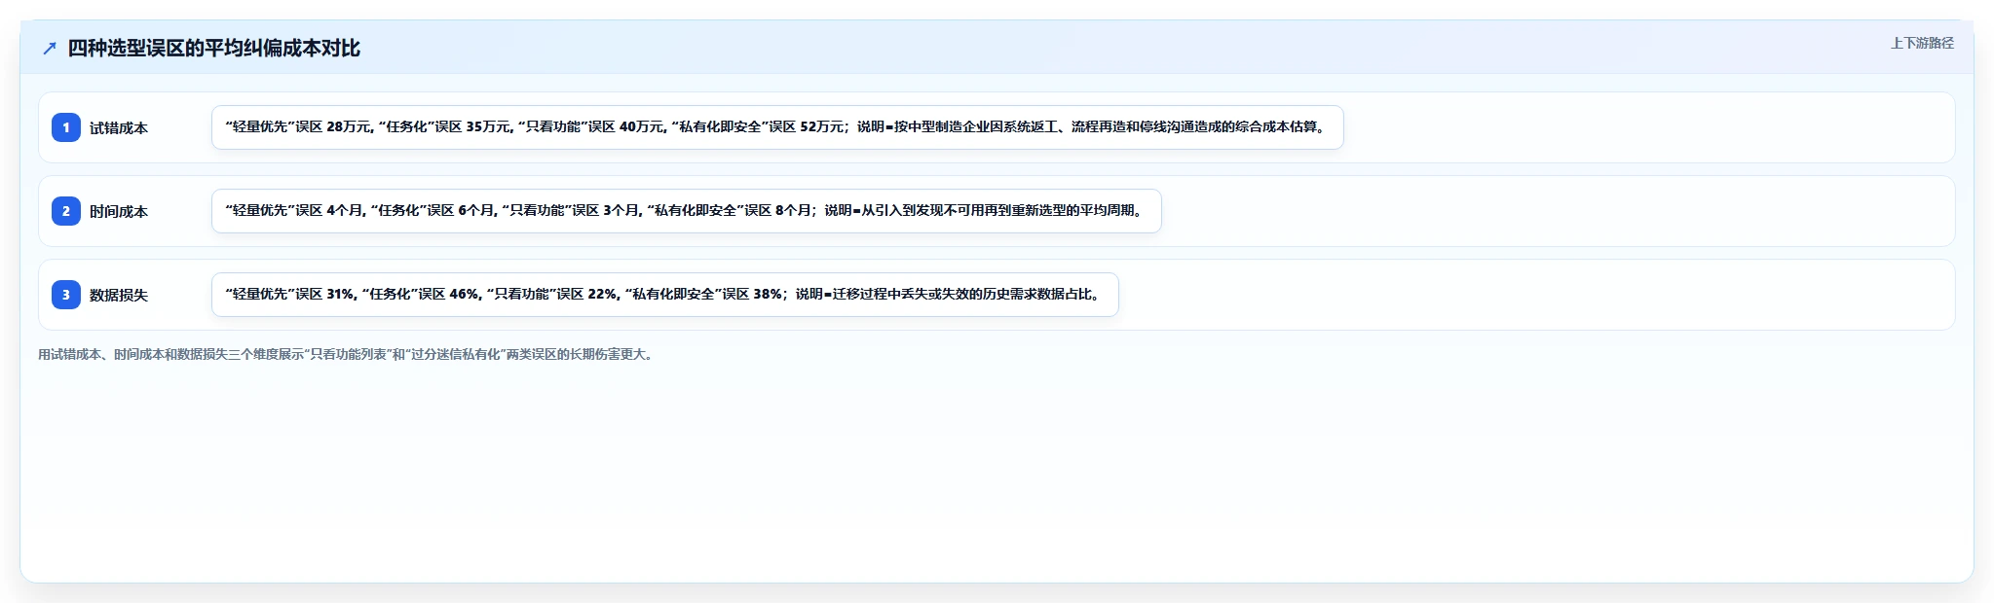The image size is (1994, 603).
Task: Select the box starting “轻量优先”误区 28万元
Action: tap(777, 127)
